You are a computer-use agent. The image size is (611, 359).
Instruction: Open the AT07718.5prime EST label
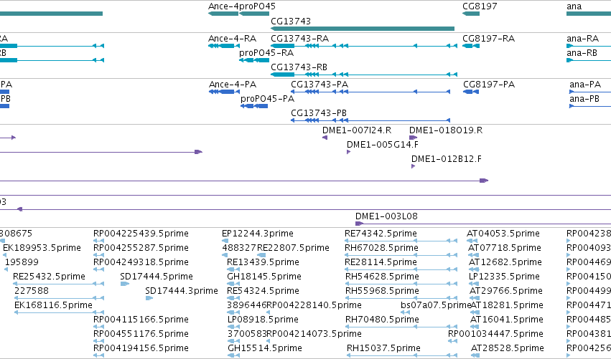tap(505, 248)
